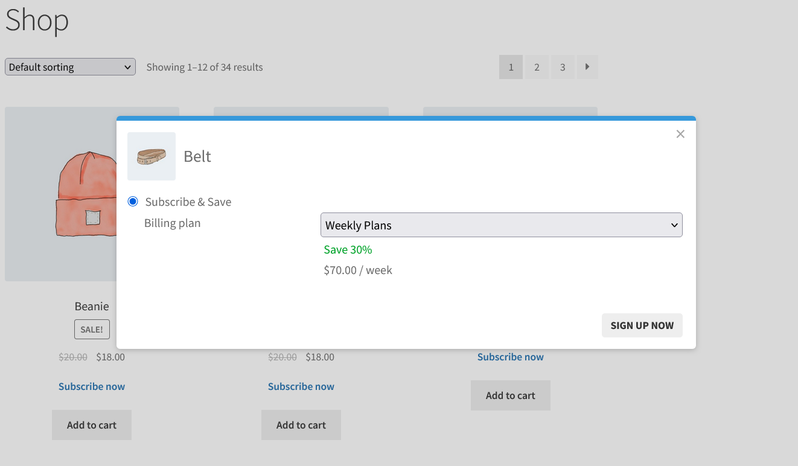Go to the next results page arrow
The width and height of the screenshot is (798, 466).
pyautogui.click(x=587, y=67)
